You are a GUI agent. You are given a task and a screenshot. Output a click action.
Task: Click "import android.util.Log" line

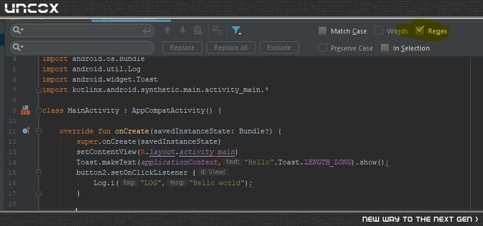pyautogui.click(x=91, y=69)
